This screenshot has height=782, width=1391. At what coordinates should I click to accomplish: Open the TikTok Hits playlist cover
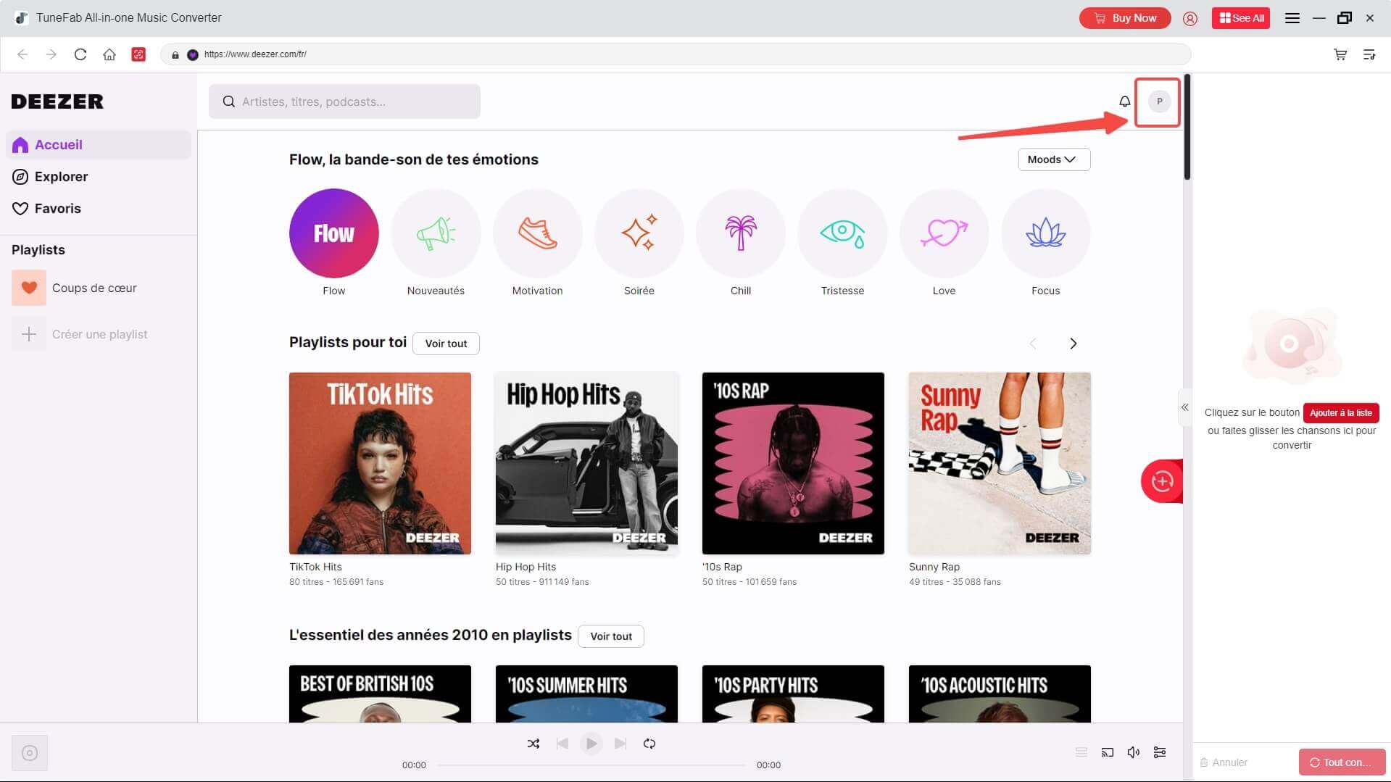click(380, 464)
